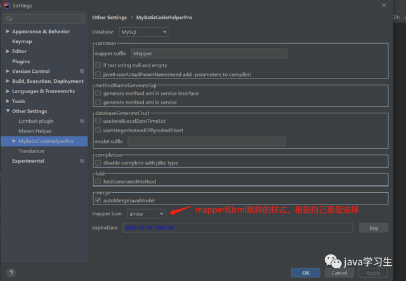Select Lombok plugin settings
This screenshot has width=406, height=281.
36,121
